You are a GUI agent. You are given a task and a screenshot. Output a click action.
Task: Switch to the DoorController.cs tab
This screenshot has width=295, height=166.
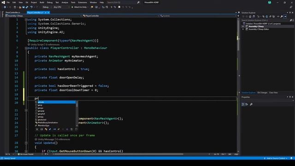coord(12,12)
